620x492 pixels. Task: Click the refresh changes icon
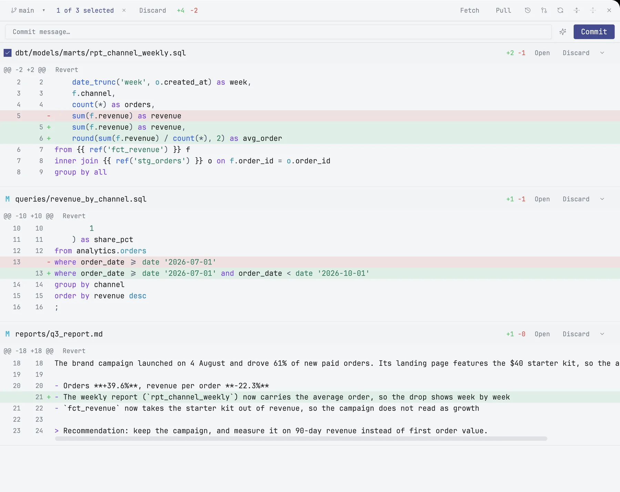tap(560, 10)
